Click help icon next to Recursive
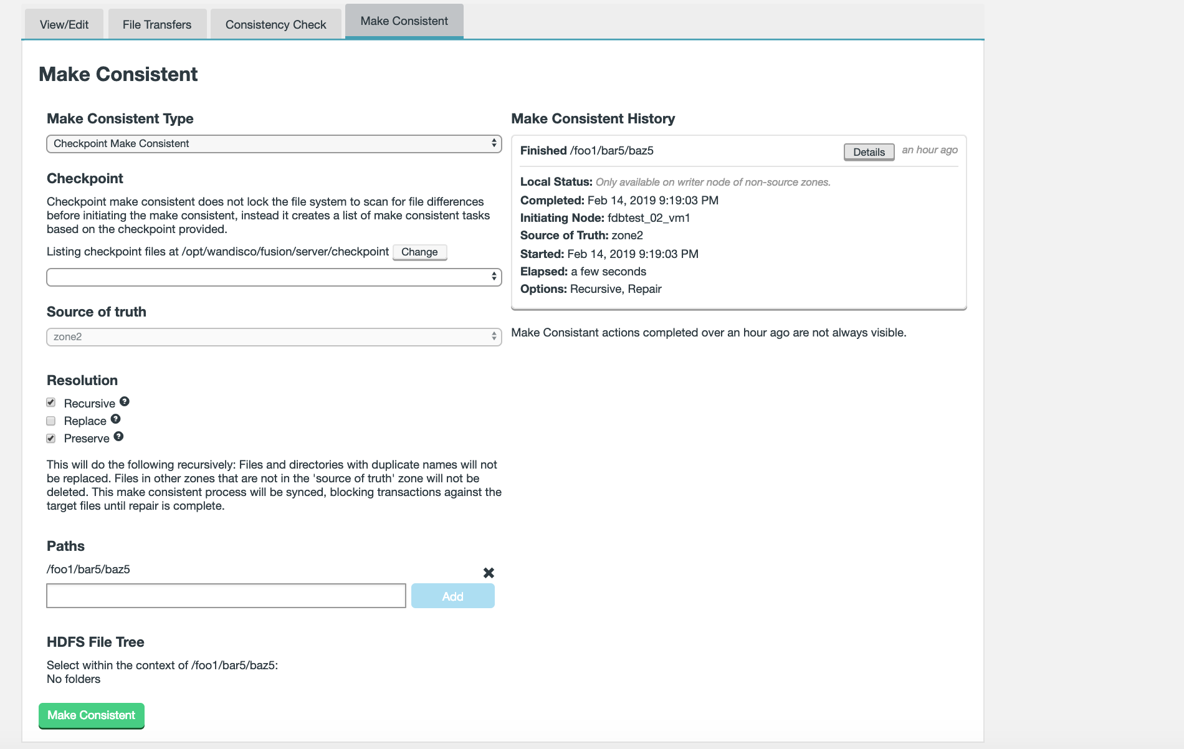This screenshot has width=1184, height=749. pyautogui.click(x=125, y=402)
